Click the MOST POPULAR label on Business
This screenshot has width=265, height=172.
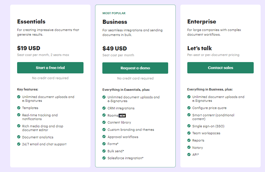[x=114, y=13]
